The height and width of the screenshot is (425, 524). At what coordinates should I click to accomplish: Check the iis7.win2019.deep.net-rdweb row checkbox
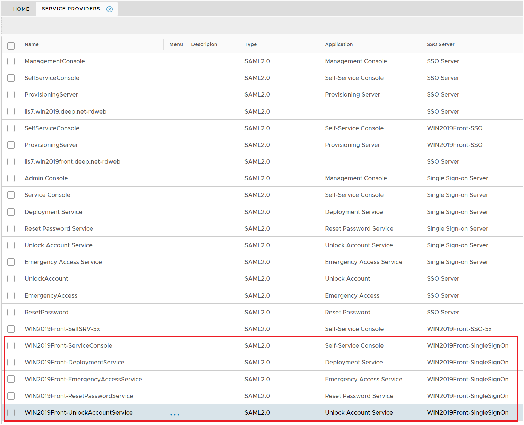click(11, 111)
